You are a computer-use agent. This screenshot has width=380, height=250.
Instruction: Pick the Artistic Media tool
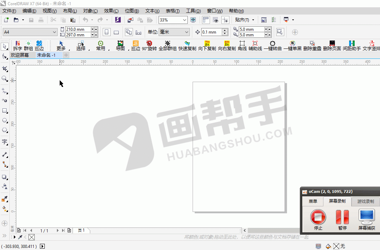pos(5,100)
